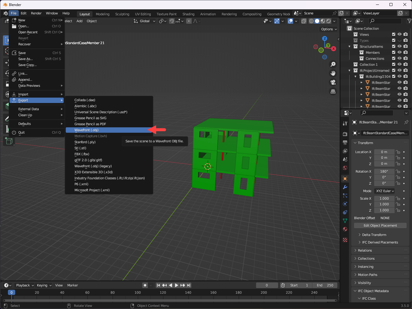Uncheck the Members collection checkbox
This screenshot has width=412, height=309.
[x=394, y=53]
